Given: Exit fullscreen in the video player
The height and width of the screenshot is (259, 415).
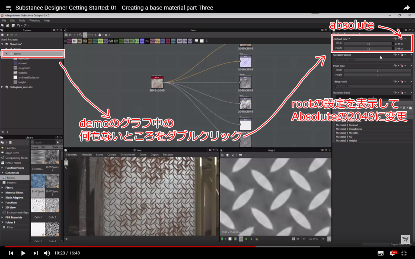Looking at the screenshot, I should tap(404, 253).
